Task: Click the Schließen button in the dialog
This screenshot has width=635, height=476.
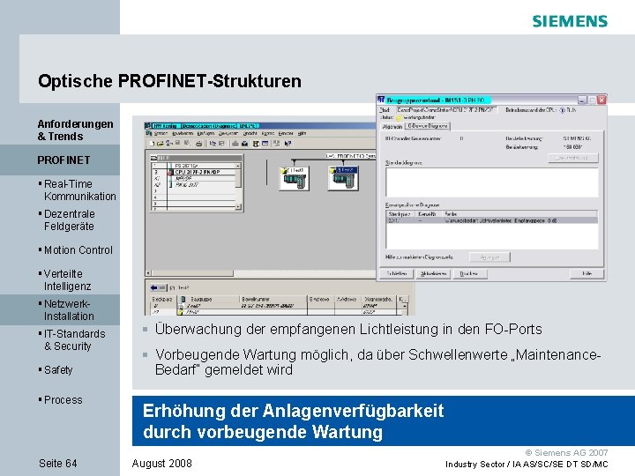Action: (x=397, y=274)
